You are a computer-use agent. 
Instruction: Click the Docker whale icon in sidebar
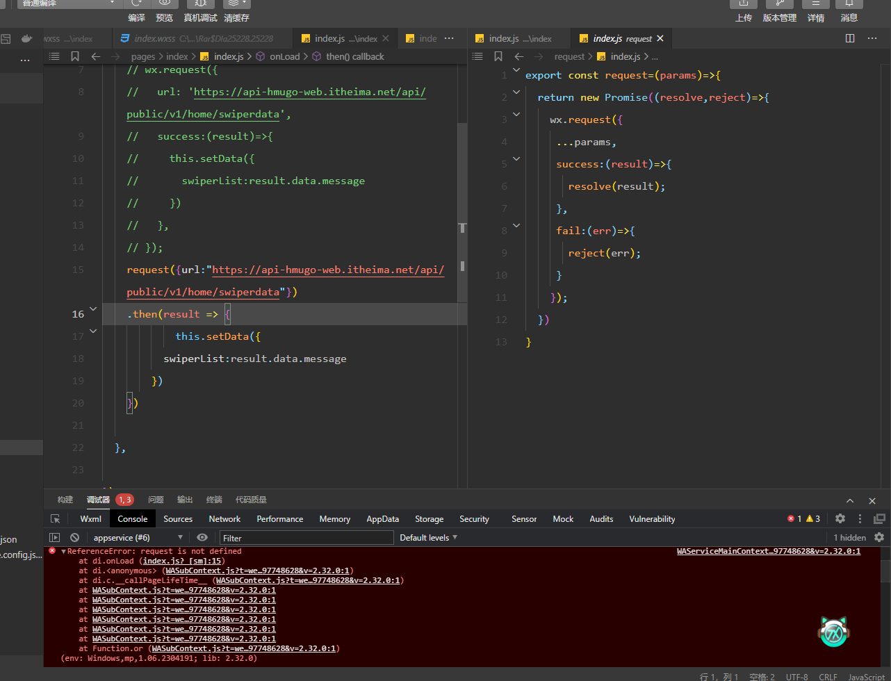27,39
